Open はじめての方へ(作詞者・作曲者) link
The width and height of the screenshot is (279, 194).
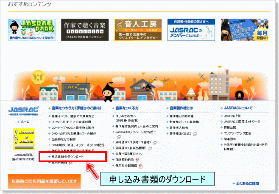click(127, 118)
